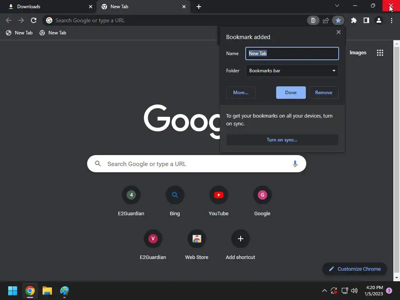Screen dimensions: 400x300
Task: Click the sync status tray icon
Action: coord(334,291)
